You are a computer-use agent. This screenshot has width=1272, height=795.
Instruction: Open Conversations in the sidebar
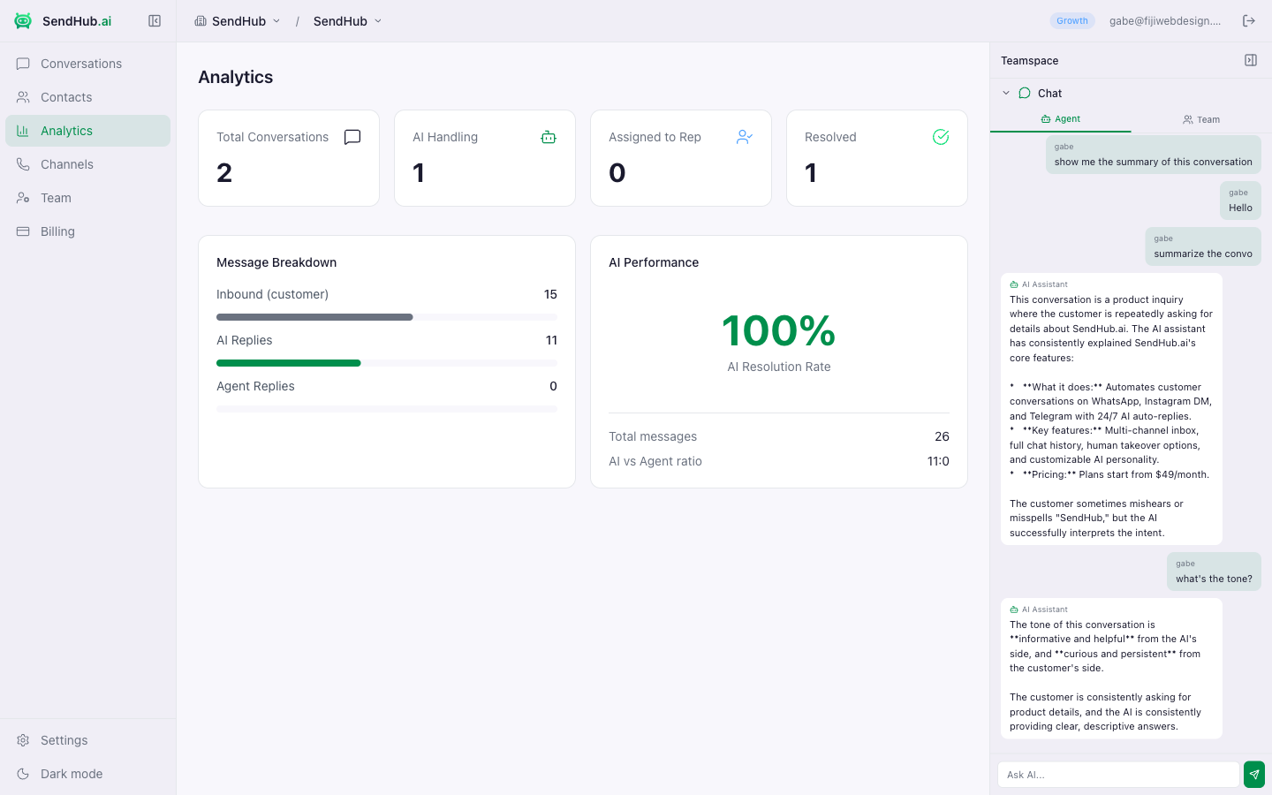coord(88,64)
